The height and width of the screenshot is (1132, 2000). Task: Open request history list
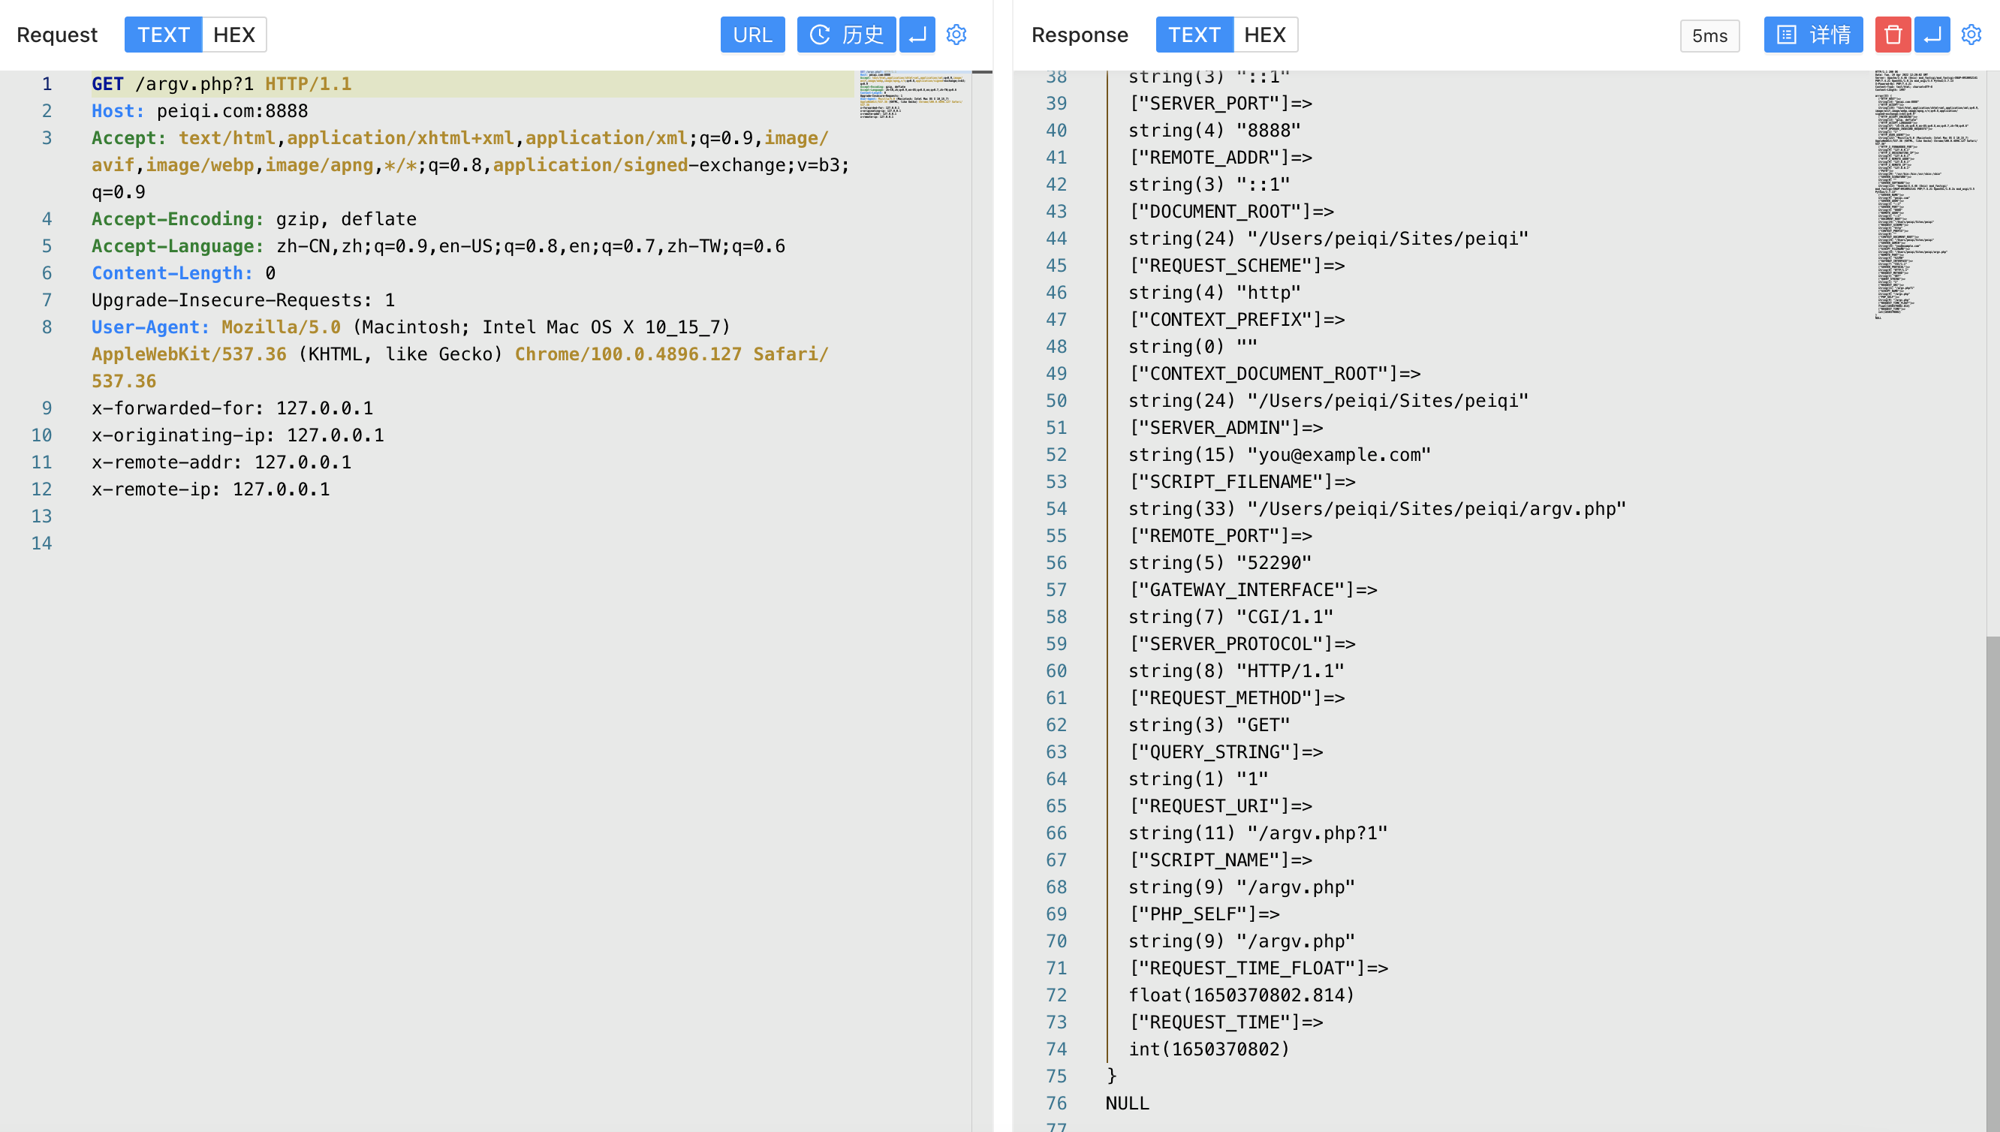[847, 35]
